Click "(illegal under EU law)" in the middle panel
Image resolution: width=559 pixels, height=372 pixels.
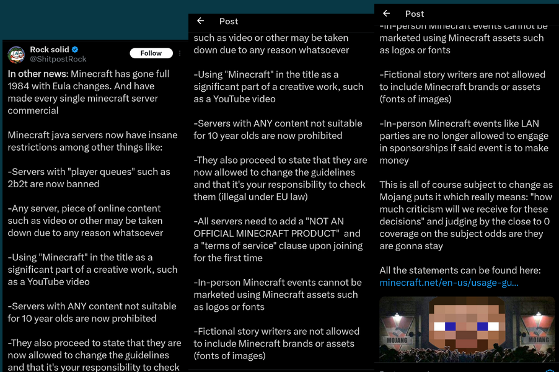263,197
